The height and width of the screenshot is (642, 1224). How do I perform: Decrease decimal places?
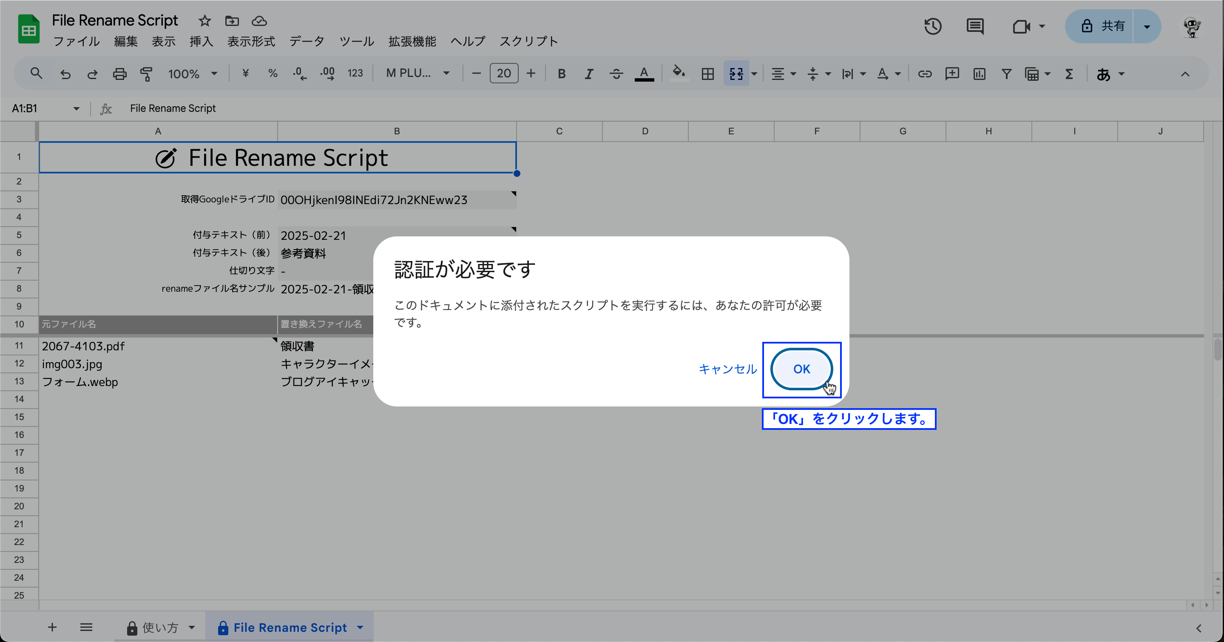coord(299,74)
